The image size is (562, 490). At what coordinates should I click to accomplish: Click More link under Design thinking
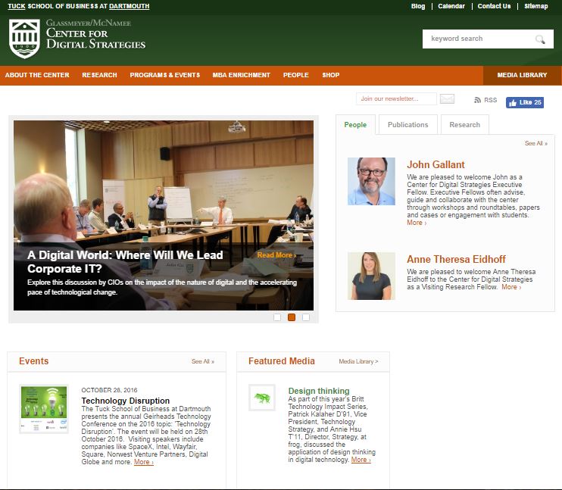(361, 460)
